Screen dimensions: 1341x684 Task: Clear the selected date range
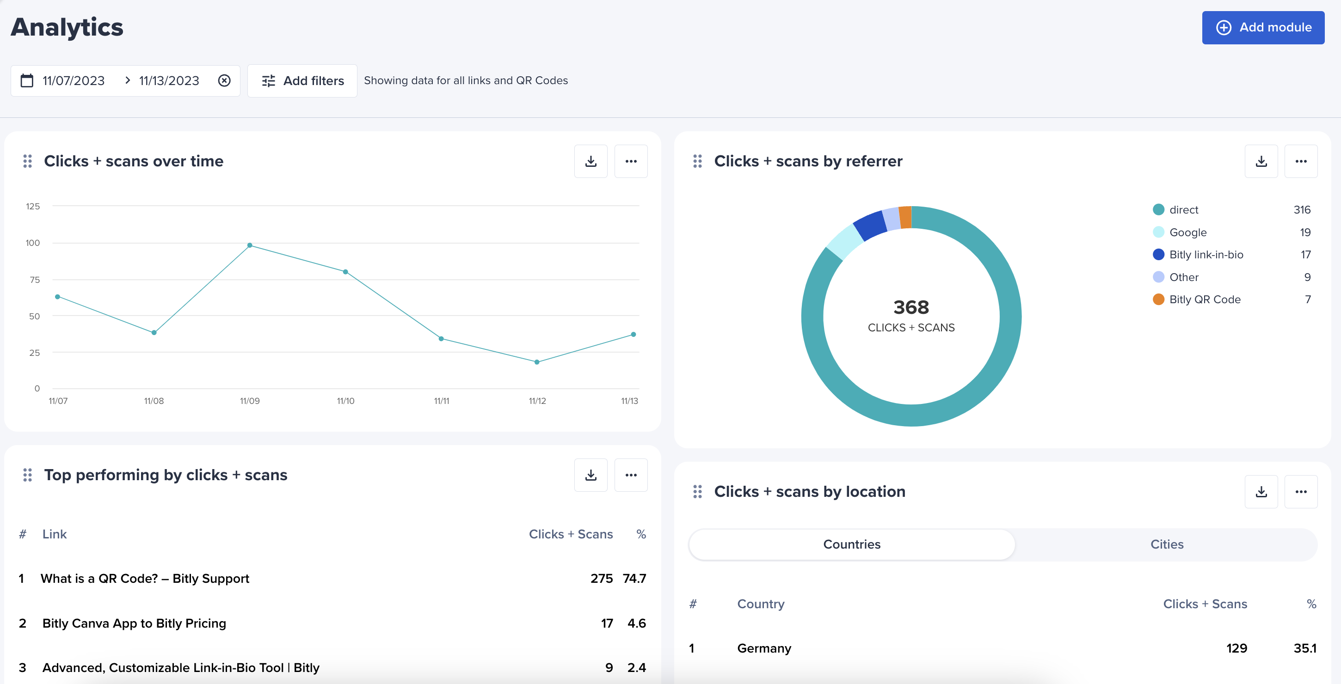(224, 80)
